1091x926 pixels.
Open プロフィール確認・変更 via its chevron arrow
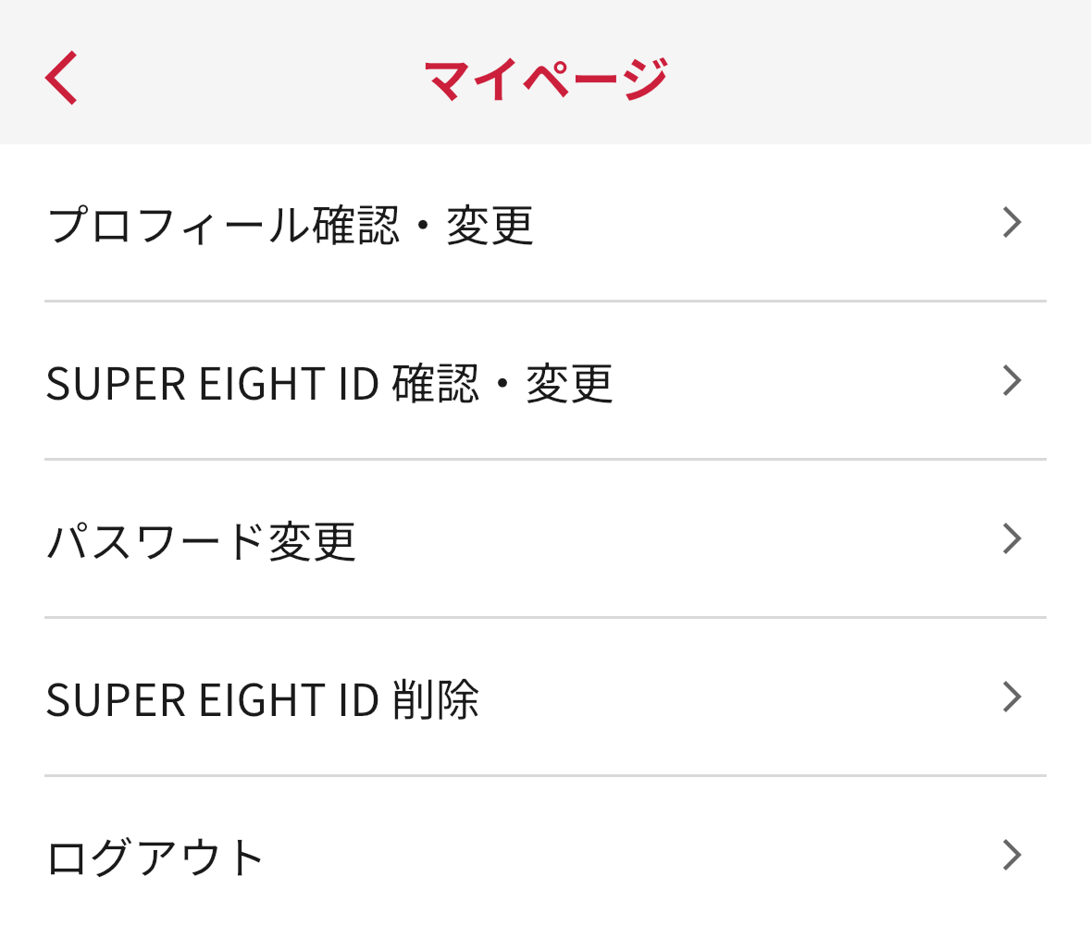point(1011,223)
